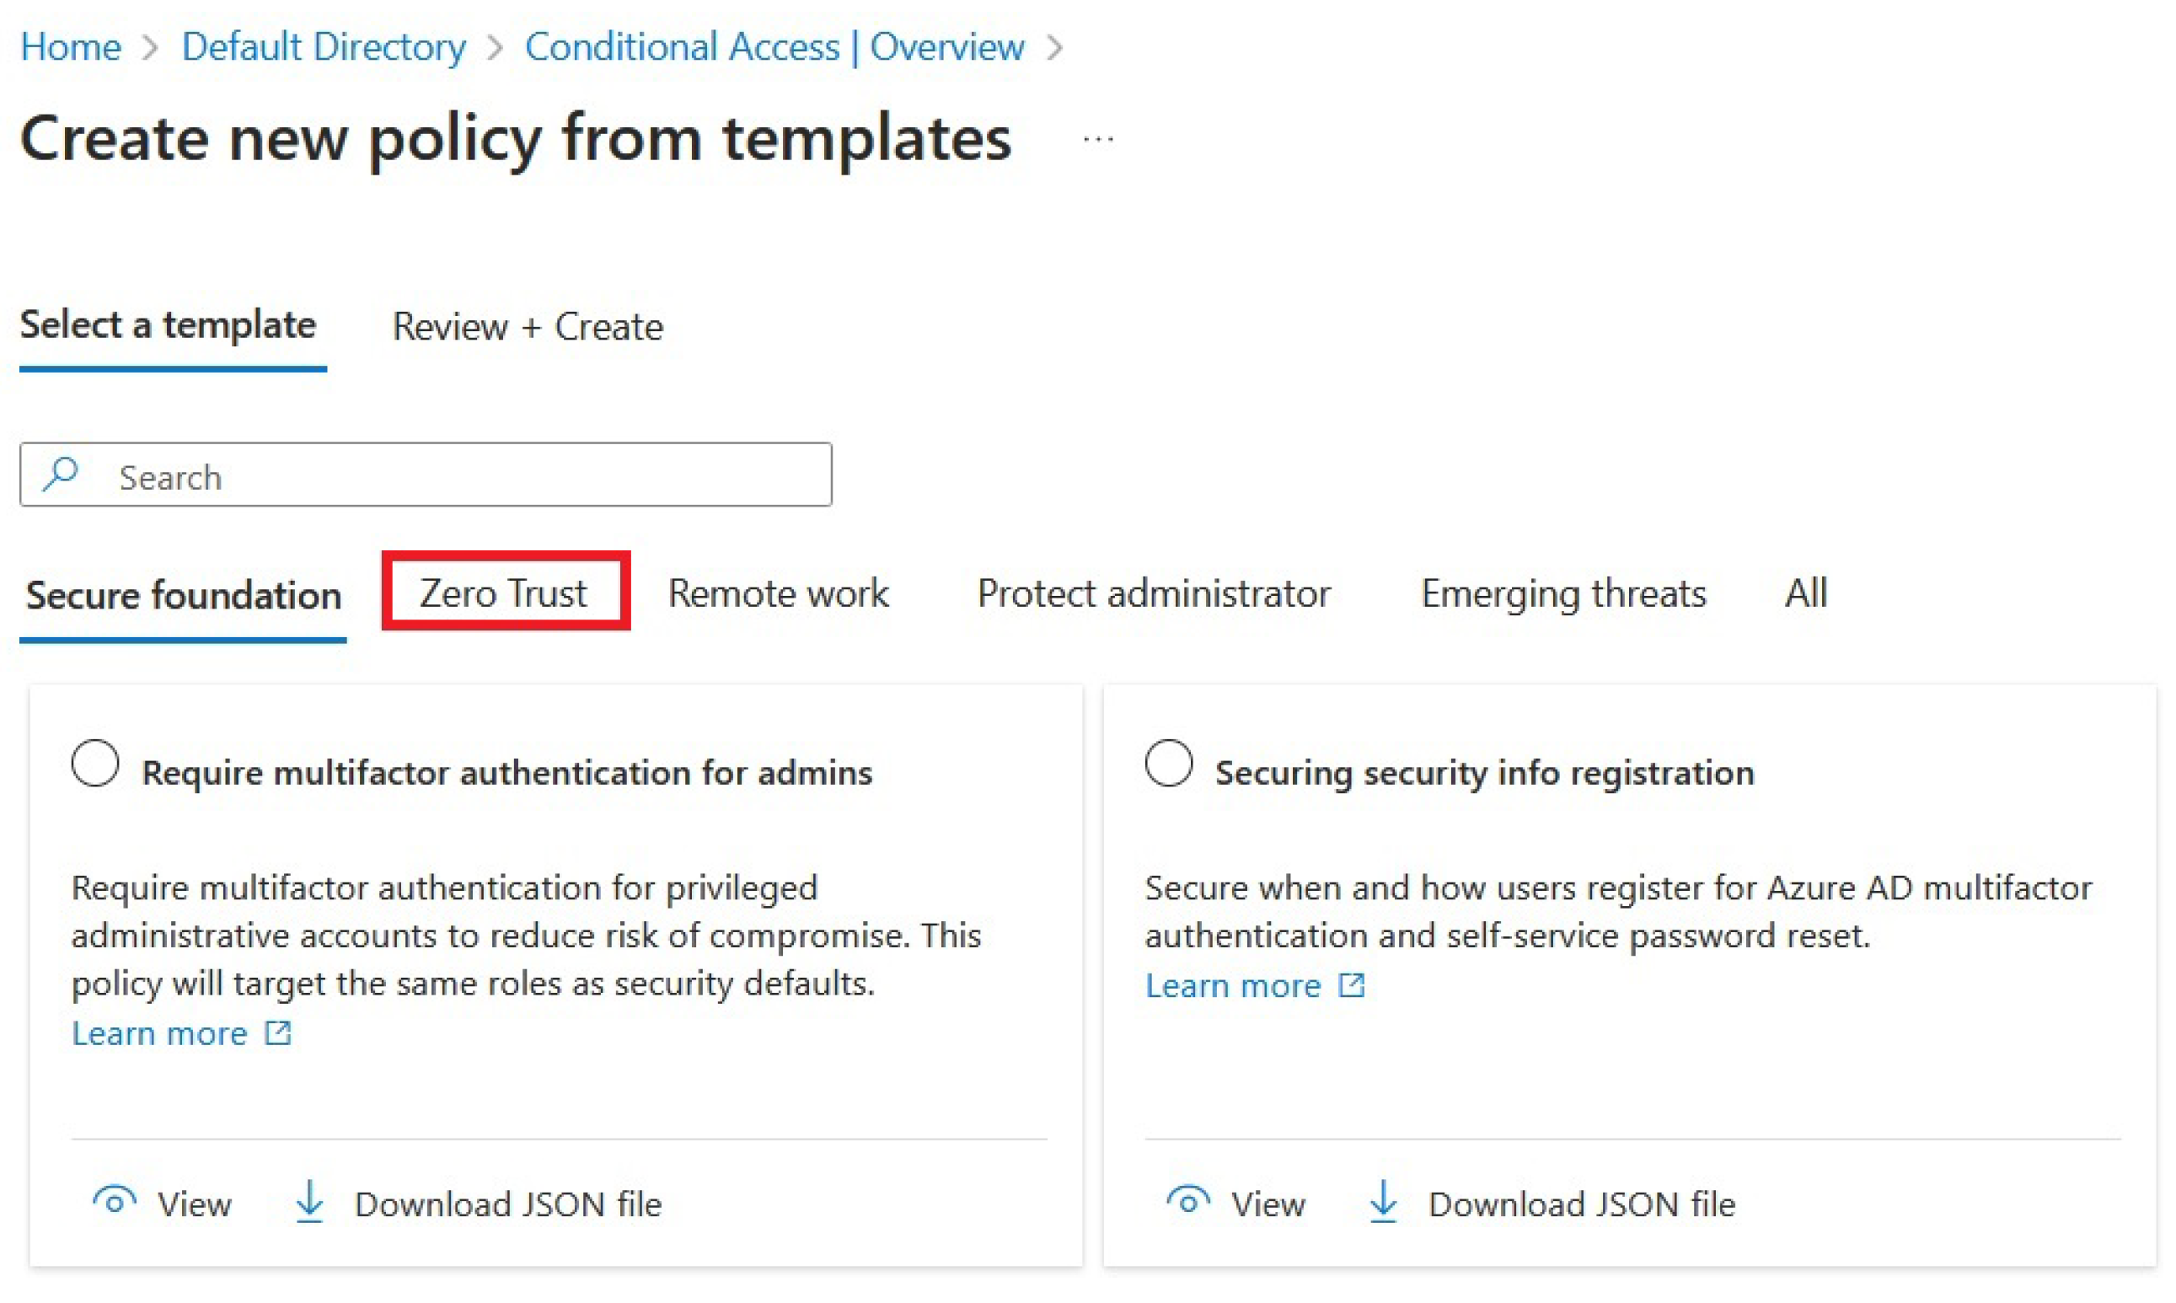Navigate to Default Directory breadcrumb
Viewport: 2176px width, 1303px height.
[x=323, y=46]
